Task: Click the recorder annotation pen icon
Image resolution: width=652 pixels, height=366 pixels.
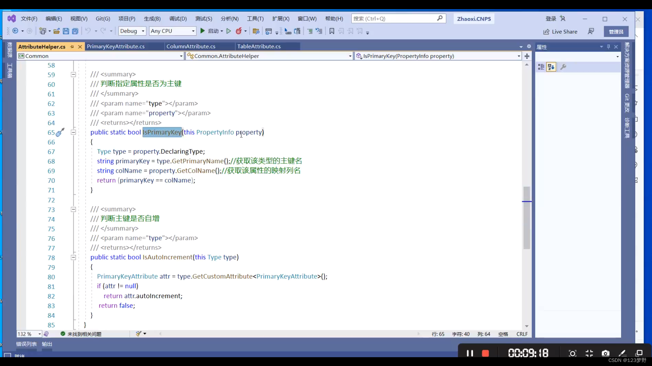Action: [x=622, y=353]
